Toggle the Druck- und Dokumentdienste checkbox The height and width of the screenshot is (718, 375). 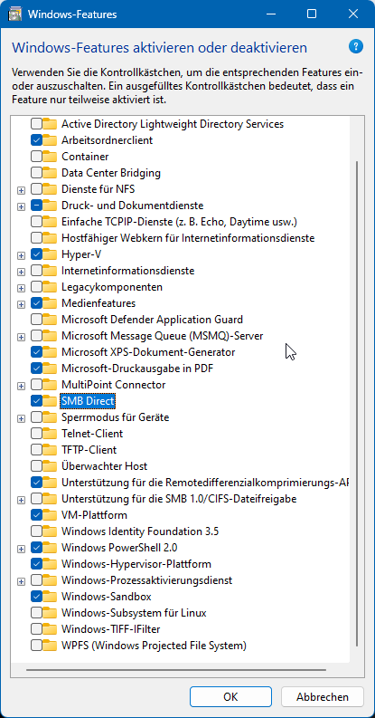coord(36,206)
